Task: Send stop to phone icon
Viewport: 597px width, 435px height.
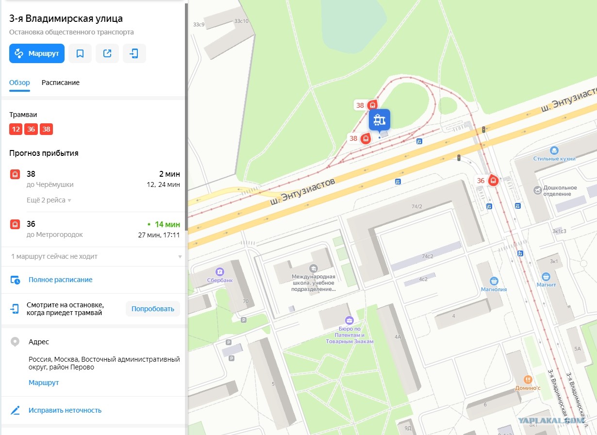Action: click(134, 53)
